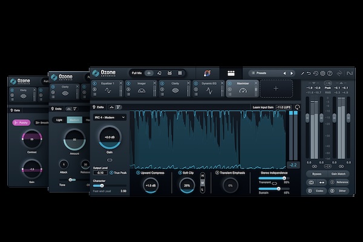Click the Clarity module icon in main window
Image resolution: width=363 pixels, height=242 pixels.
[175, 91]
